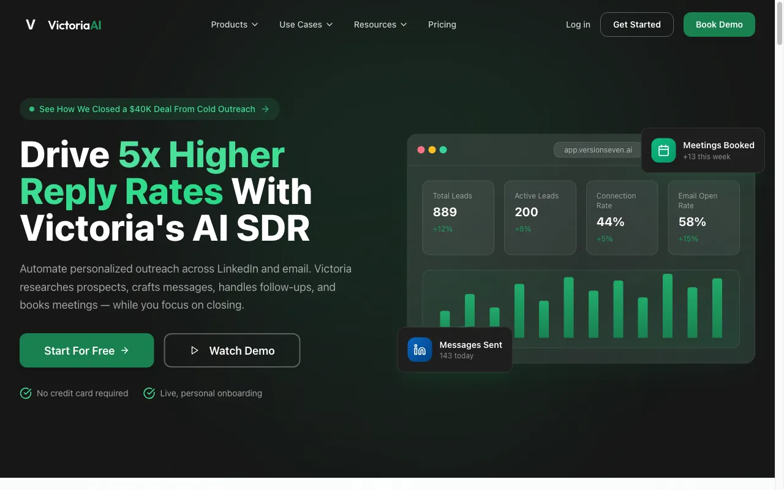This screenshot has height=490, width=784.
Task: Click the 'Victoria's AI SDR' headline line
Action: tap(165, 228)
